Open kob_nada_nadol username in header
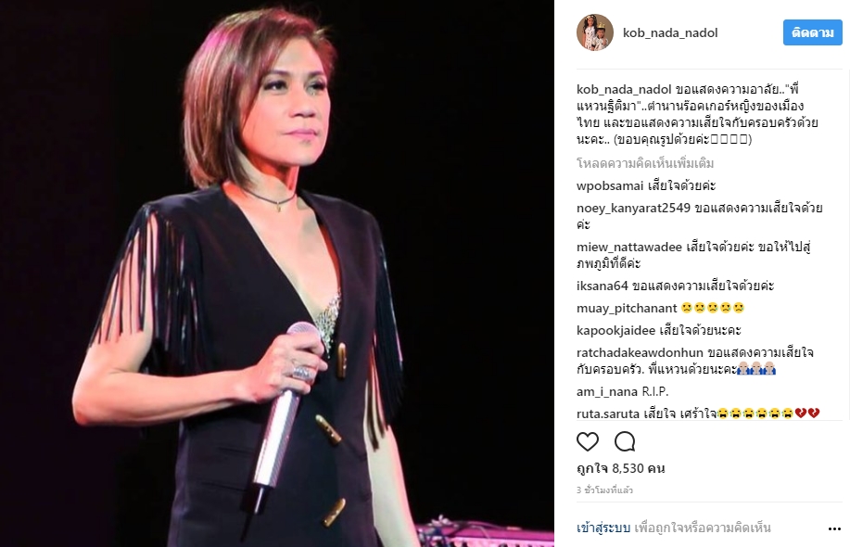This screenshot has width=850, height=547. pyautogui.click(x=670, y=33)
